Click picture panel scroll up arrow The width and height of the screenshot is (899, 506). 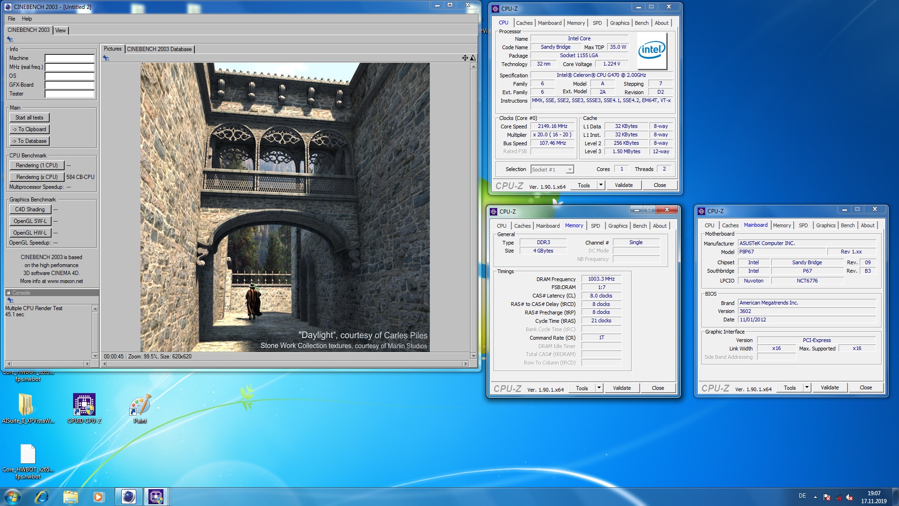[x=473, y=66]
